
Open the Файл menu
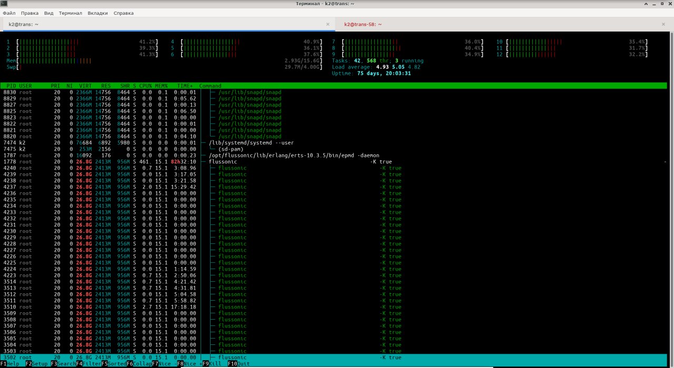tap(9, 13)
